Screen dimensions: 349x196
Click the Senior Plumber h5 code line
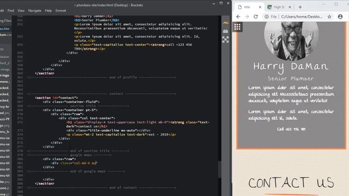coord(97,20)
